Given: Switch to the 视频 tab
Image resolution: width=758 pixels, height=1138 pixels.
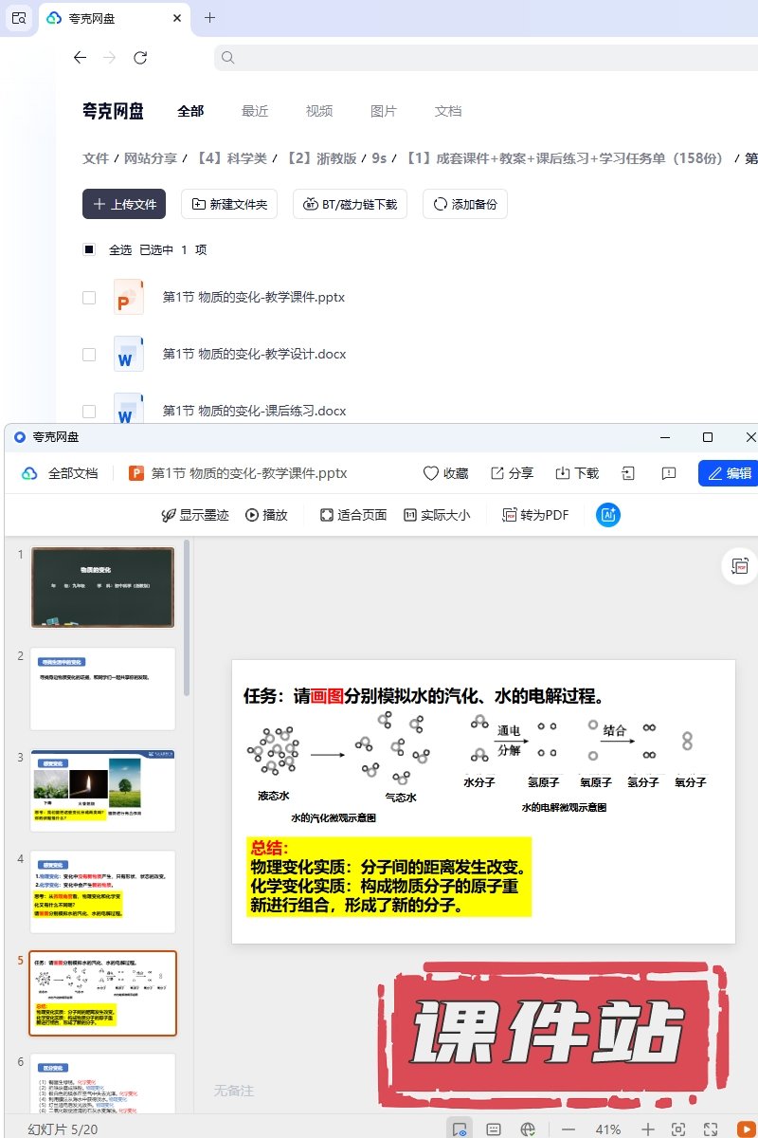Looking at the screenshot, I should (319, 111).
